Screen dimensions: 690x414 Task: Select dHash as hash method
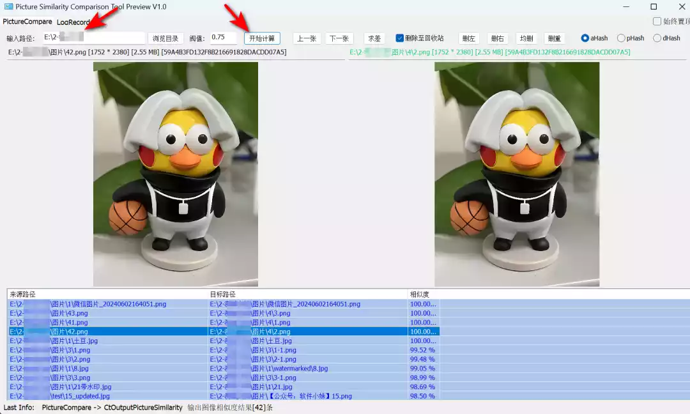[x=657, y=38]
